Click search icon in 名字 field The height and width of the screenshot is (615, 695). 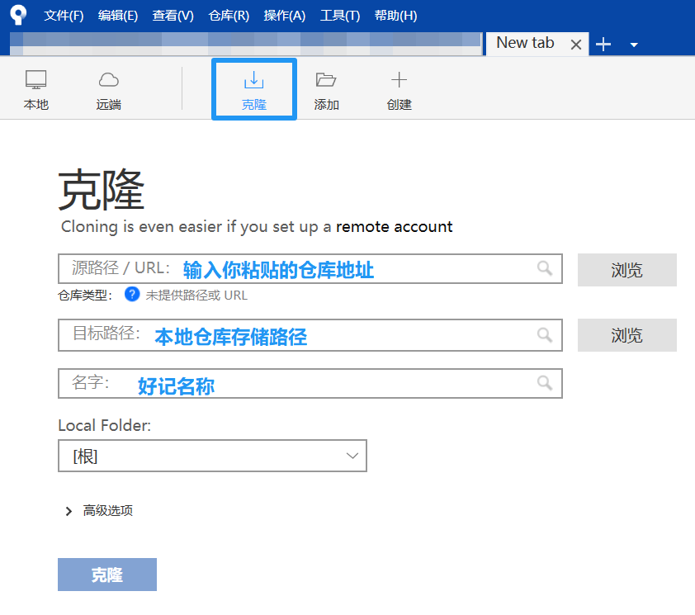pyautogui.click(x=545, y=383)
